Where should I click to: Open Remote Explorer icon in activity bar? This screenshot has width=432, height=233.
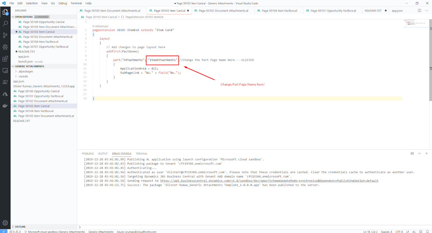click(5, 71)
